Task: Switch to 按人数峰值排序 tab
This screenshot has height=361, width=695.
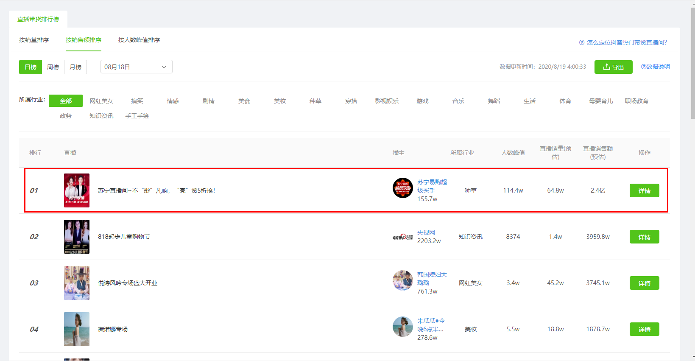Action: click(x=139, y=40)
